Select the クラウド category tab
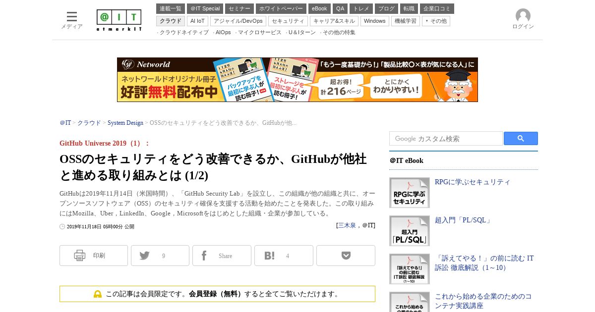Viewport: 595px width, 312px height. (171, 21)
